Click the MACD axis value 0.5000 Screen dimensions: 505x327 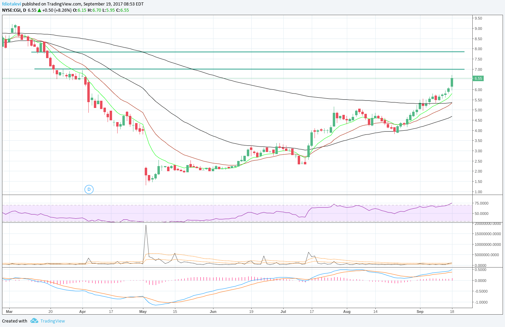pyautogui.click(x=481, y=270)
